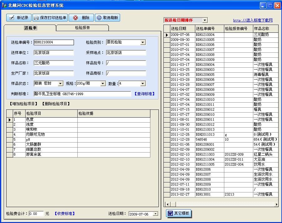Click the 删除 delete button
Image resolution: width=282 pixels, height=223 pixels.
(81, 18)
